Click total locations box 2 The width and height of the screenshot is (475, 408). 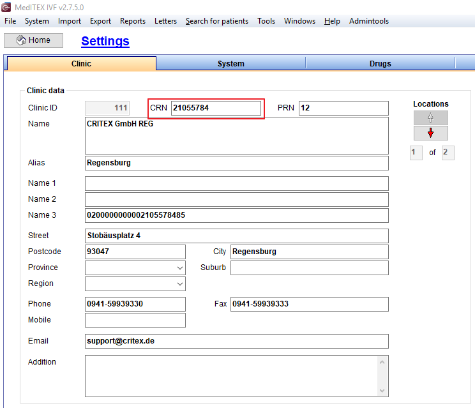(448, 153)
